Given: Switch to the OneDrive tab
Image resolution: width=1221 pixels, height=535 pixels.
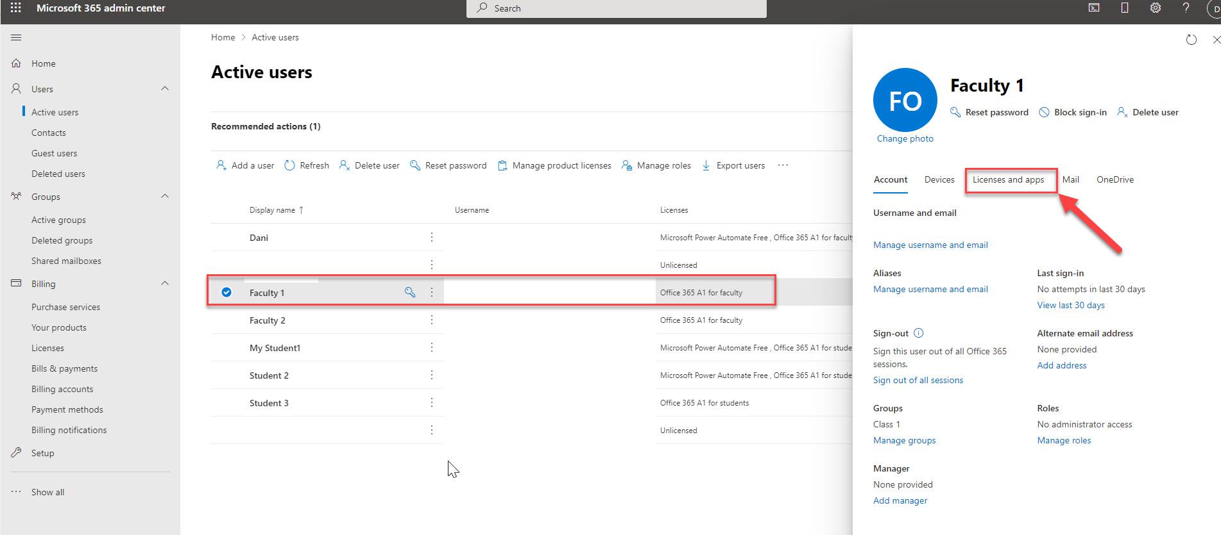Looking at the screenshot, I should [1115, 179].
